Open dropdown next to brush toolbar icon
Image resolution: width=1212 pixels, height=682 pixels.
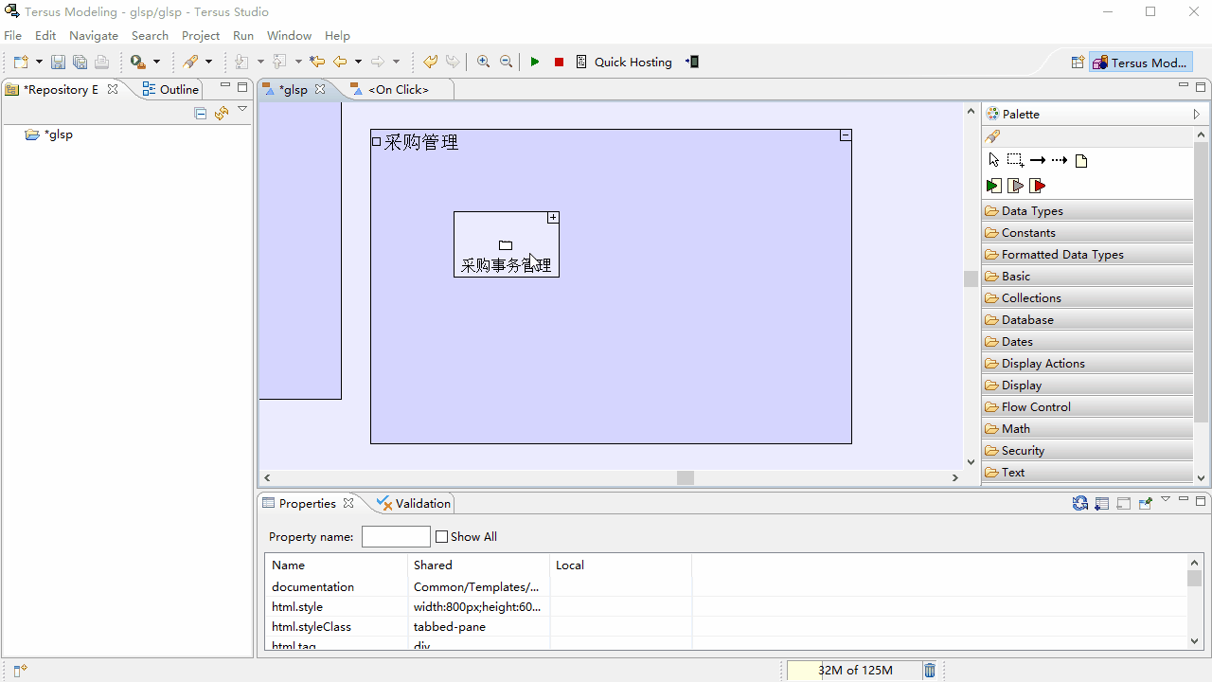209,62
